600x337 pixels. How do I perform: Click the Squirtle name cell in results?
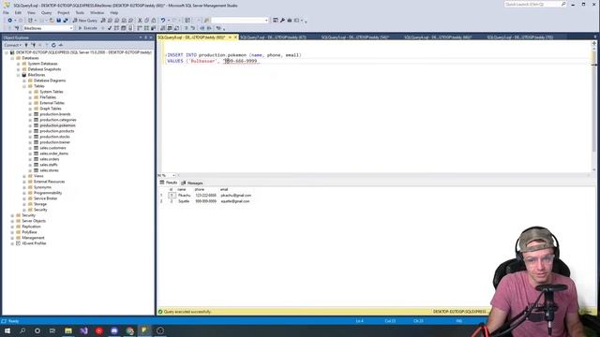pos(184,201)
